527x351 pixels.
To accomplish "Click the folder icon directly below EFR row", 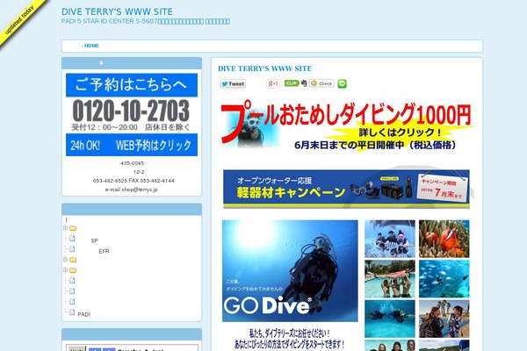I will point(73,260).
